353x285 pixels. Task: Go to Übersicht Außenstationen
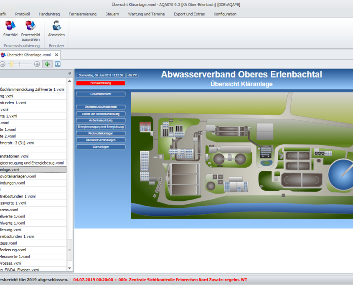[x=101, y=107]
